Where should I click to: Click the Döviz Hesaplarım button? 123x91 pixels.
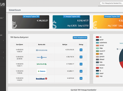(x=80, y=38)
